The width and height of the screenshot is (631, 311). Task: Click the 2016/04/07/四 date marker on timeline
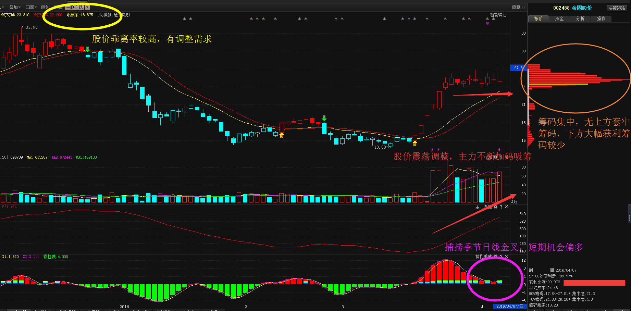(510, 306)
